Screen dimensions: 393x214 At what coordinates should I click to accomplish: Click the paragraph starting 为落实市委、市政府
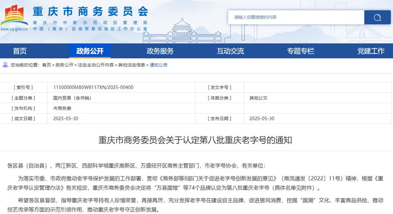pyautogui.click(x=195, y=183)
